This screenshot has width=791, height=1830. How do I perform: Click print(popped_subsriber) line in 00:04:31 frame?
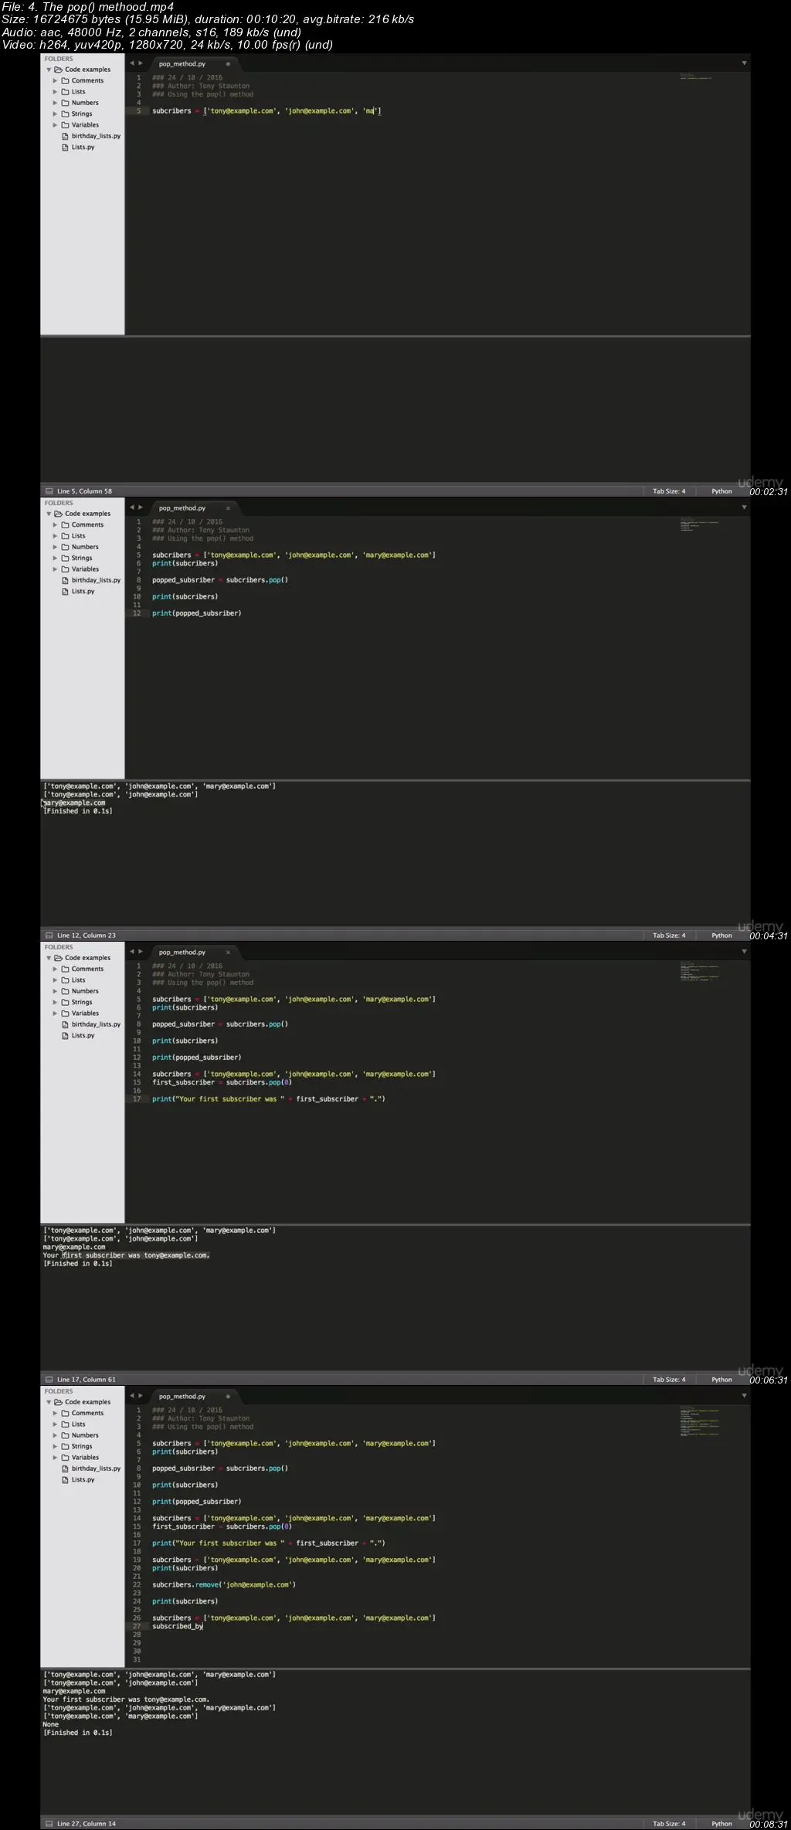coord(196,613)
